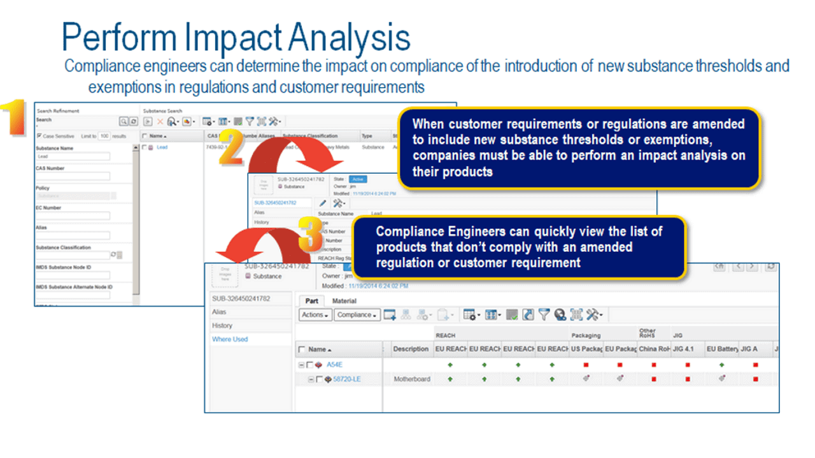Screen dimensions: 815x458
Task: Open the column settings dropdown in Where Used toolbar
Action: (x=492, y=315)
